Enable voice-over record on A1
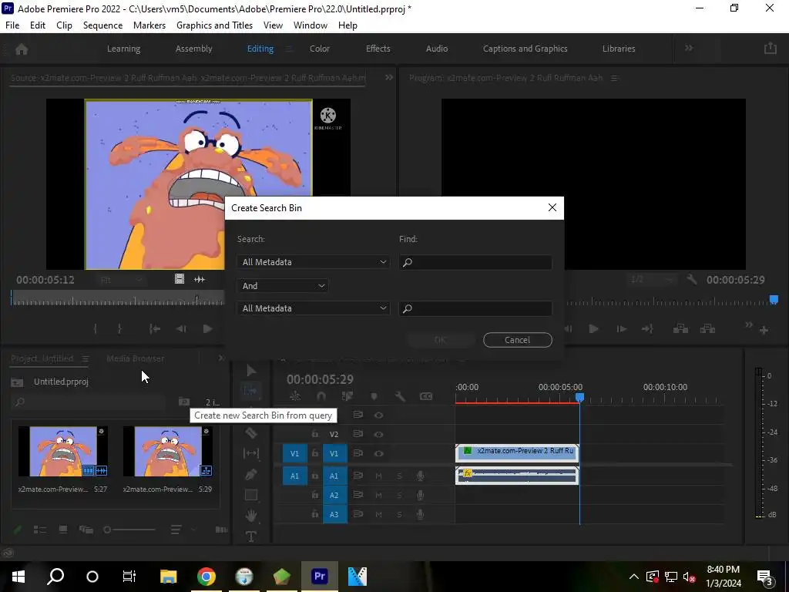 tap(420, 476)
